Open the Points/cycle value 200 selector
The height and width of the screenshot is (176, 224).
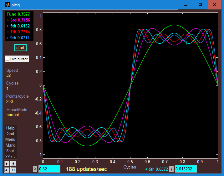[10, 102]
